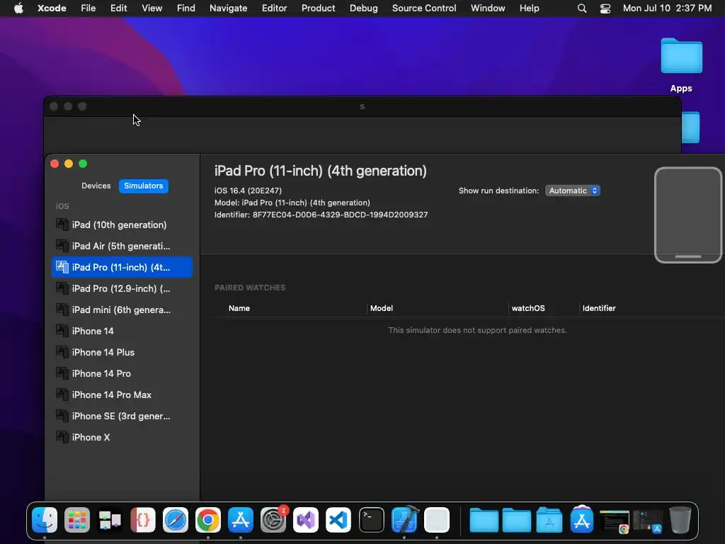Open Spotlight search in the menu bar
725x544 pixels.
(x=582, y=8)
